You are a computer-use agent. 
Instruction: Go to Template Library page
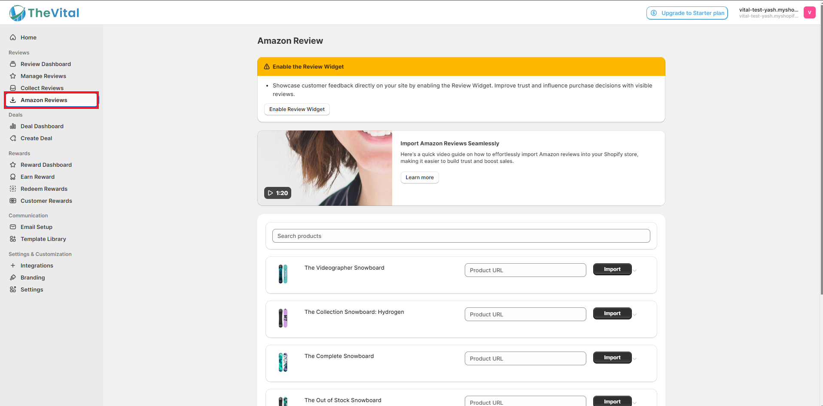coord(43,239)
